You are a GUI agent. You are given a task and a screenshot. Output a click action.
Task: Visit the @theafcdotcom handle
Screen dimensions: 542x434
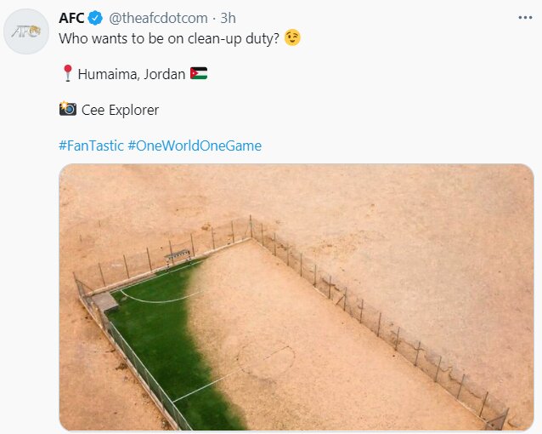(x=156, y=18)
